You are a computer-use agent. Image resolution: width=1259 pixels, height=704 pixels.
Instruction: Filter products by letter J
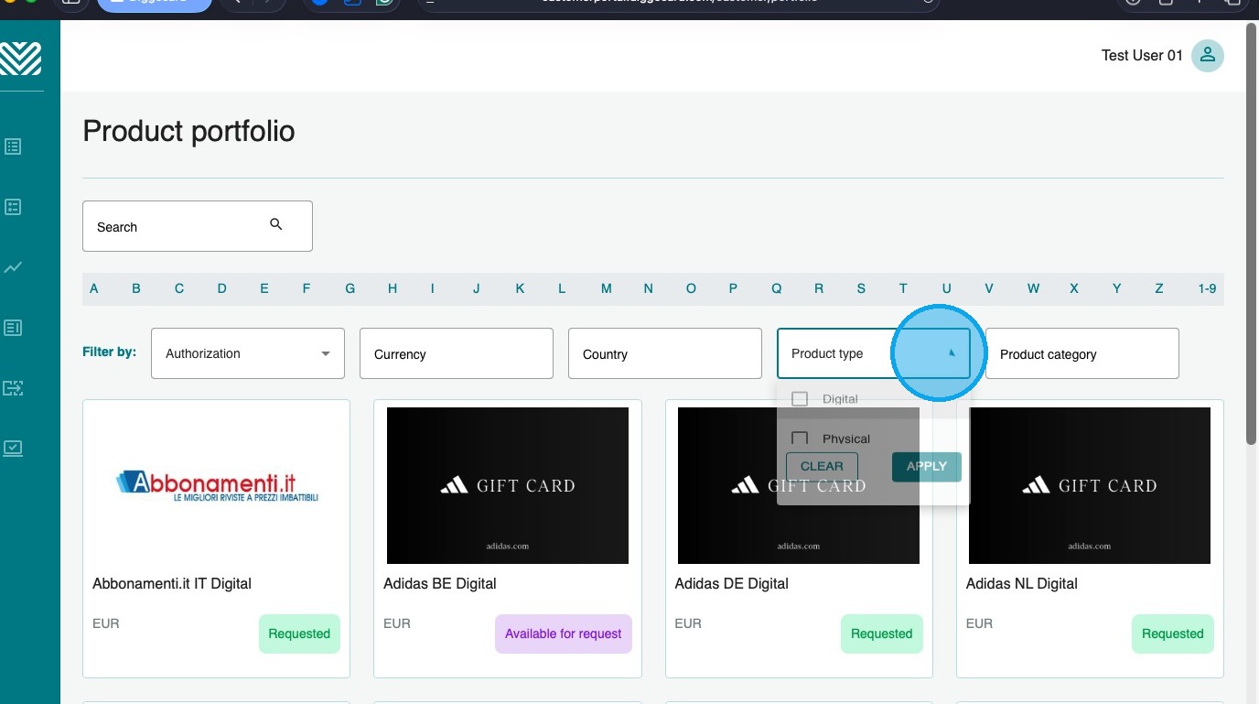(477, 288)
